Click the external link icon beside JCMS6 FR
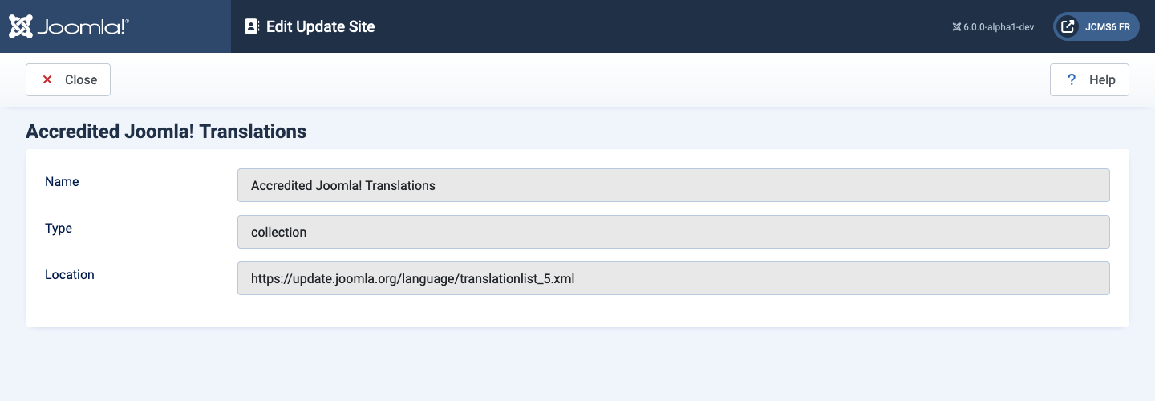Screen dimensions: 1155x401 pos(1068,26)
